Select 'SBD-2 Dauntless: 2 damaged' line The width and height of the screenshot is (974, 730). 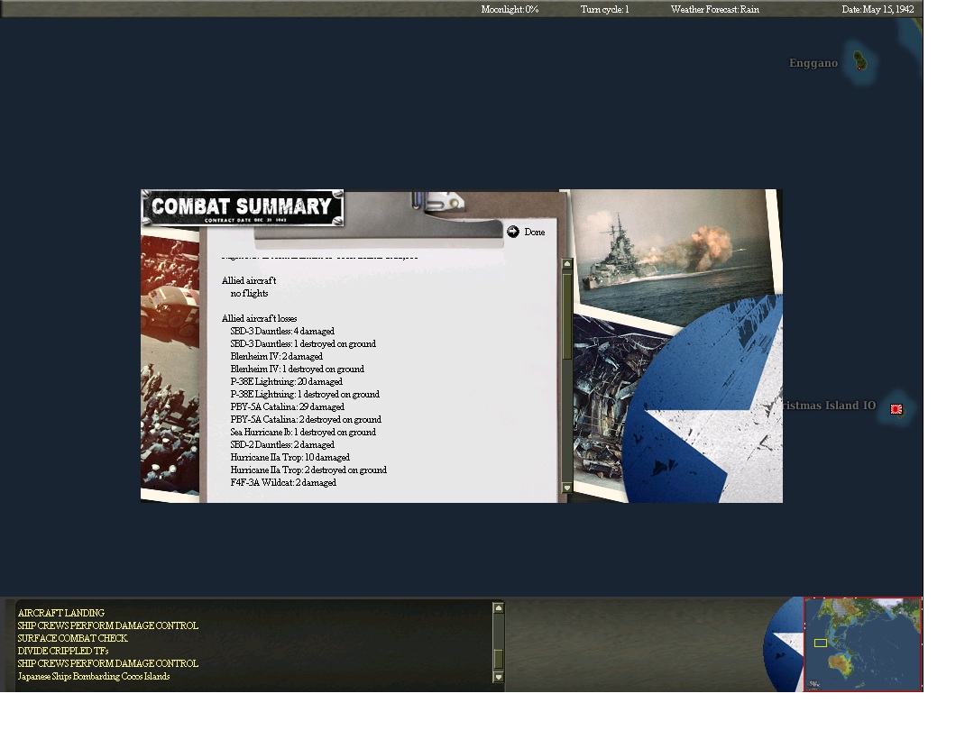click(282, 445)
